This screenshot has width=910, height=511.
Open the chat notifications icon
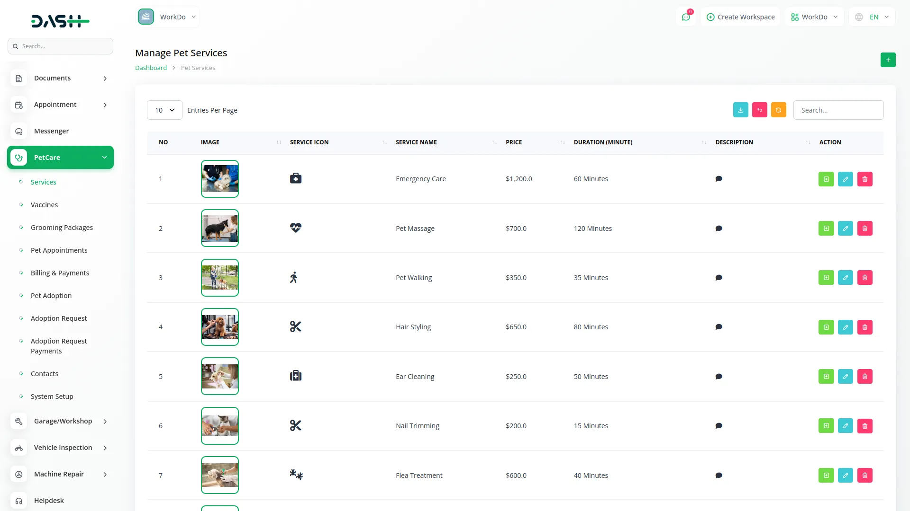685,17
